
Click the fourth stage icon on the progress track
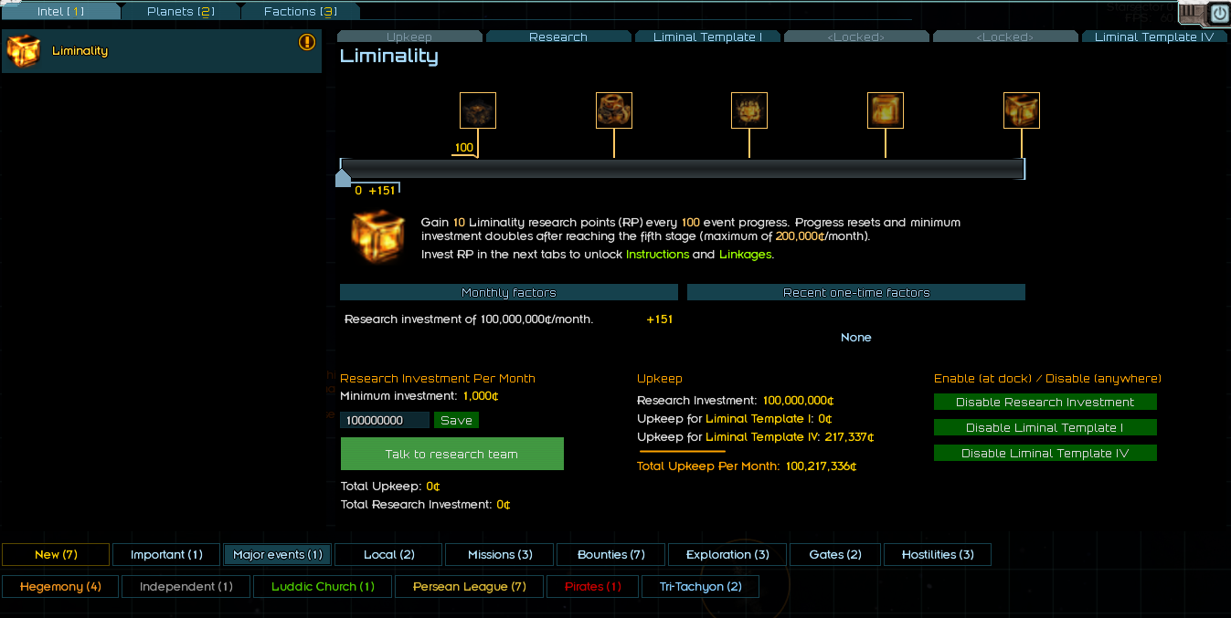tap(886, 110)
